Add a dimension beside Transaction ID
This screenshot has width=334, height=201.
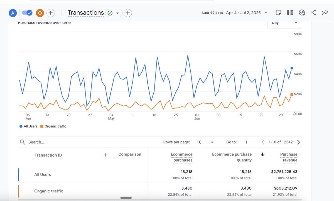click(105, 155)
